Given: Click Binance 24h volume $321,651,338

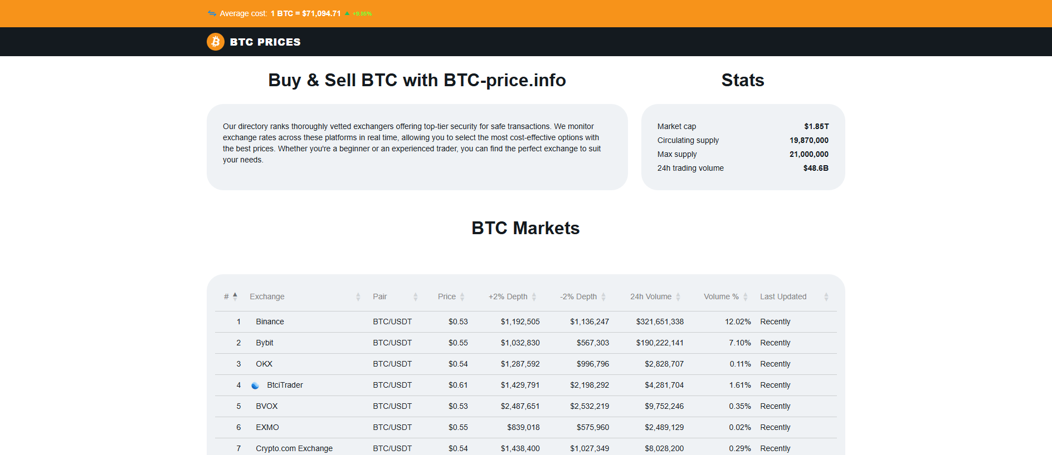Looking at the screenshot, I should [660, 322].
